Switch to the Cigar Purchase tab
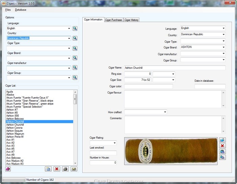The width and height of the screenshot is (237, 184). (114, 20)
